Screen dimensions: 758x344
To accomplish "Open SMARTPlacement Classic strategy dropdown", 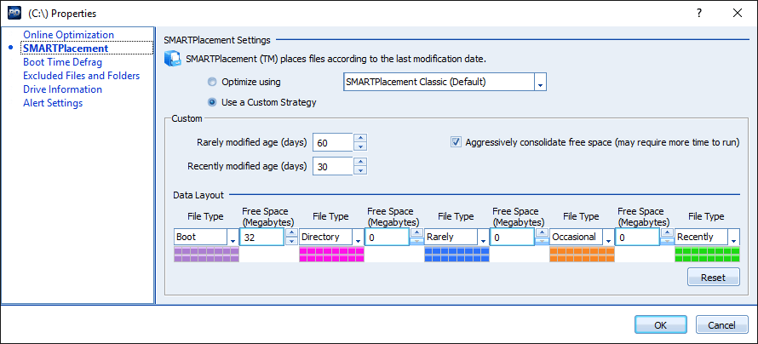I will pyautogui.click(x=539, y=83).
